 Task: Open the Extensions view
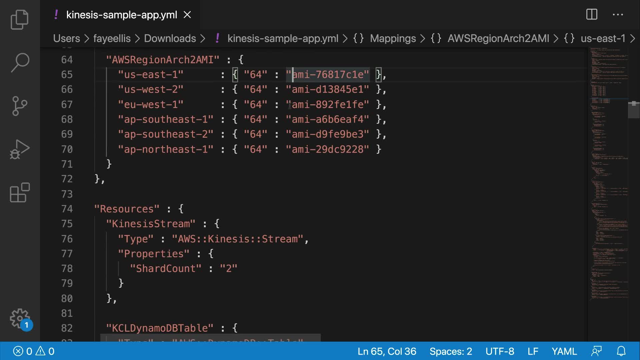coord(20,192)
